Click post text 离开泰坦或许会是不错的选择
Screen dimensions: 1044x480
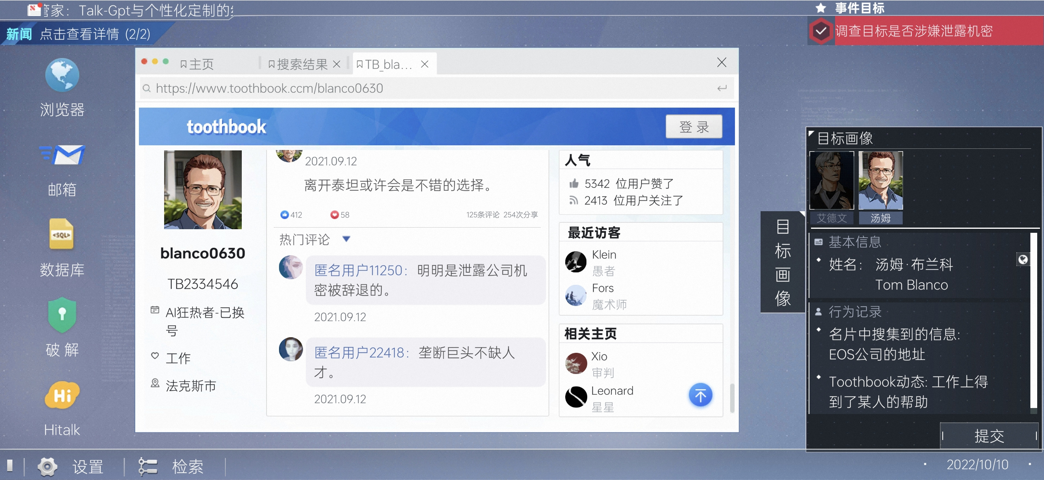point(398,186)
